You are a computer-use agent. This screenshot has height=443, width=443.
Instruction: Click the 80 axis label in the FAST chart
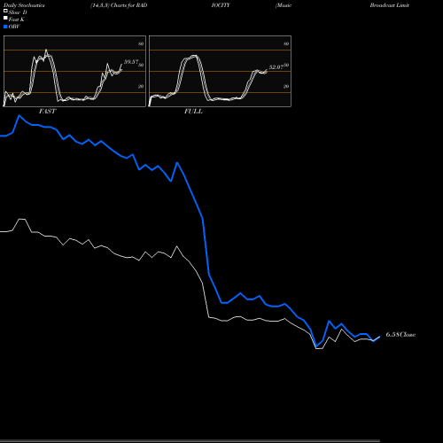pos(141,43)
